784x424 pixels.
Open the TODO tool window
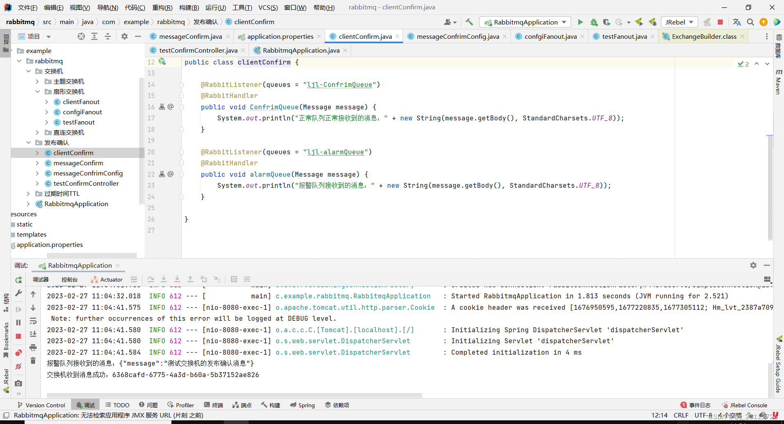pos(118,405)
